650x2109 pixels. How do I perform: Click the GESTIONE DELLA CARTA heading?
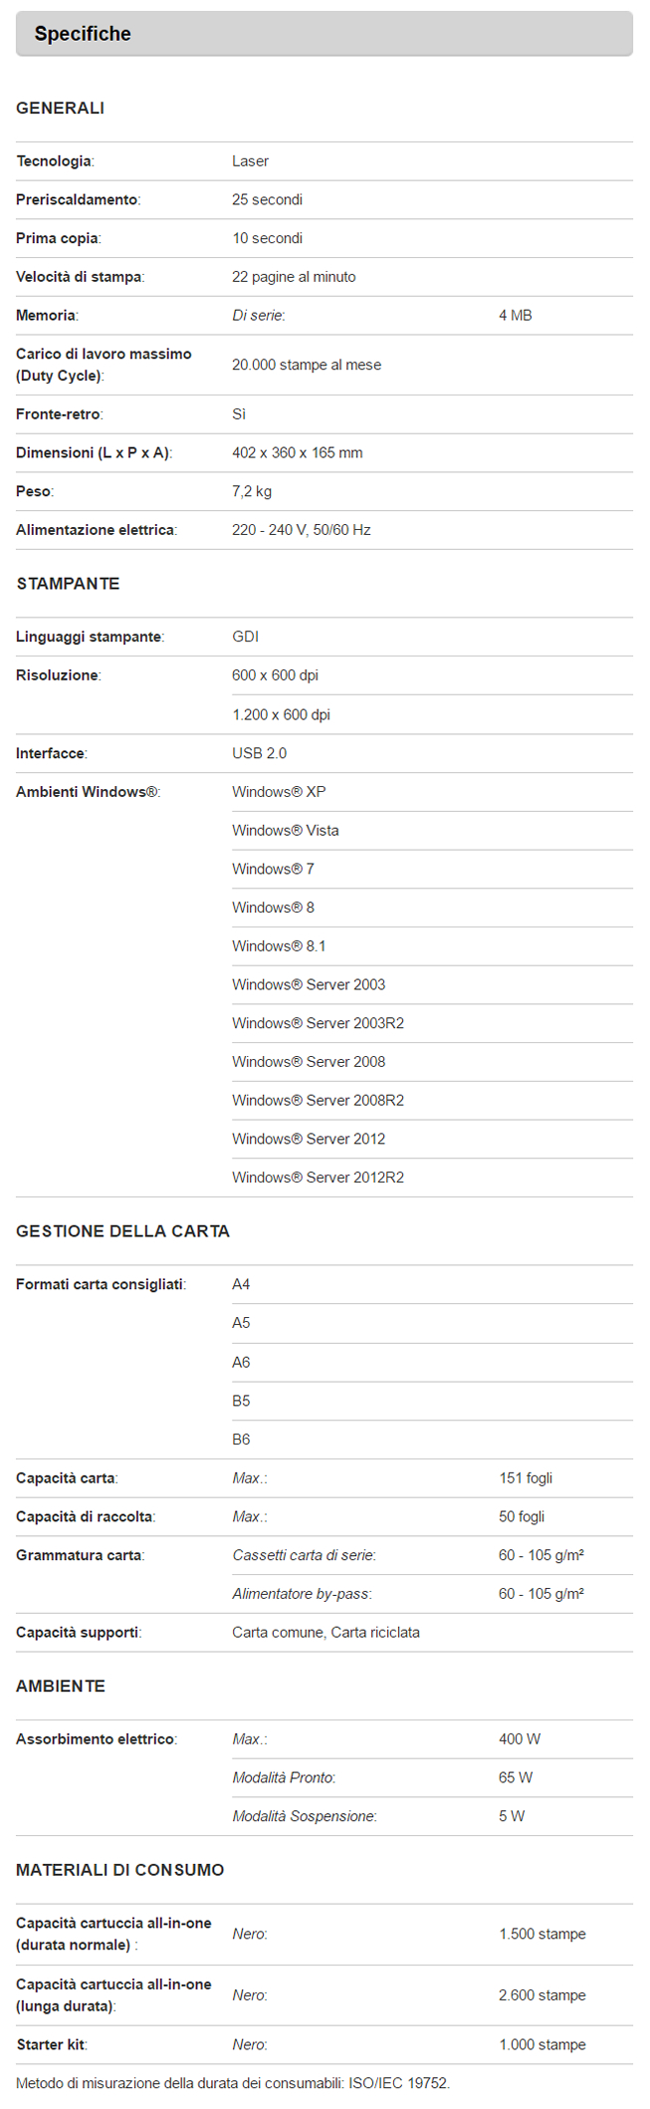click(122, 1231)
